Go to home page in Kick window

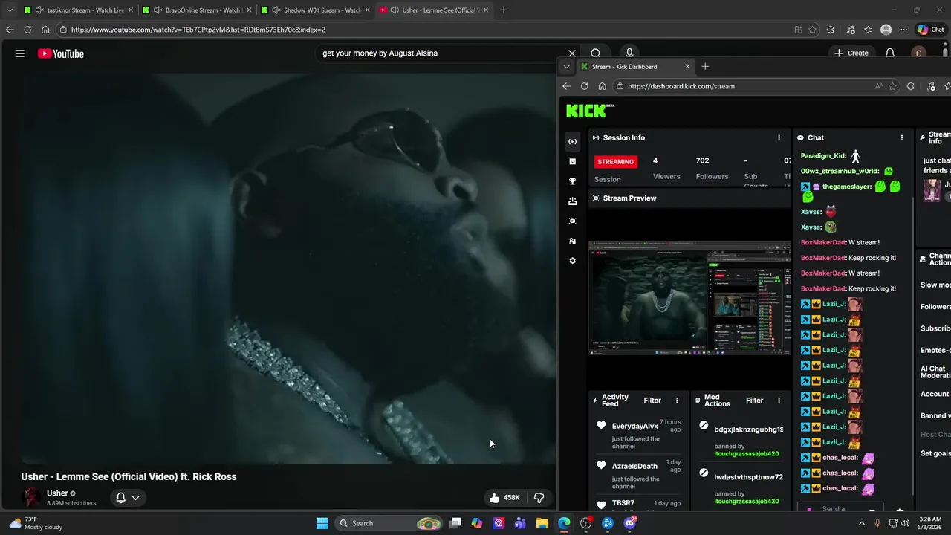click(602, 86)
